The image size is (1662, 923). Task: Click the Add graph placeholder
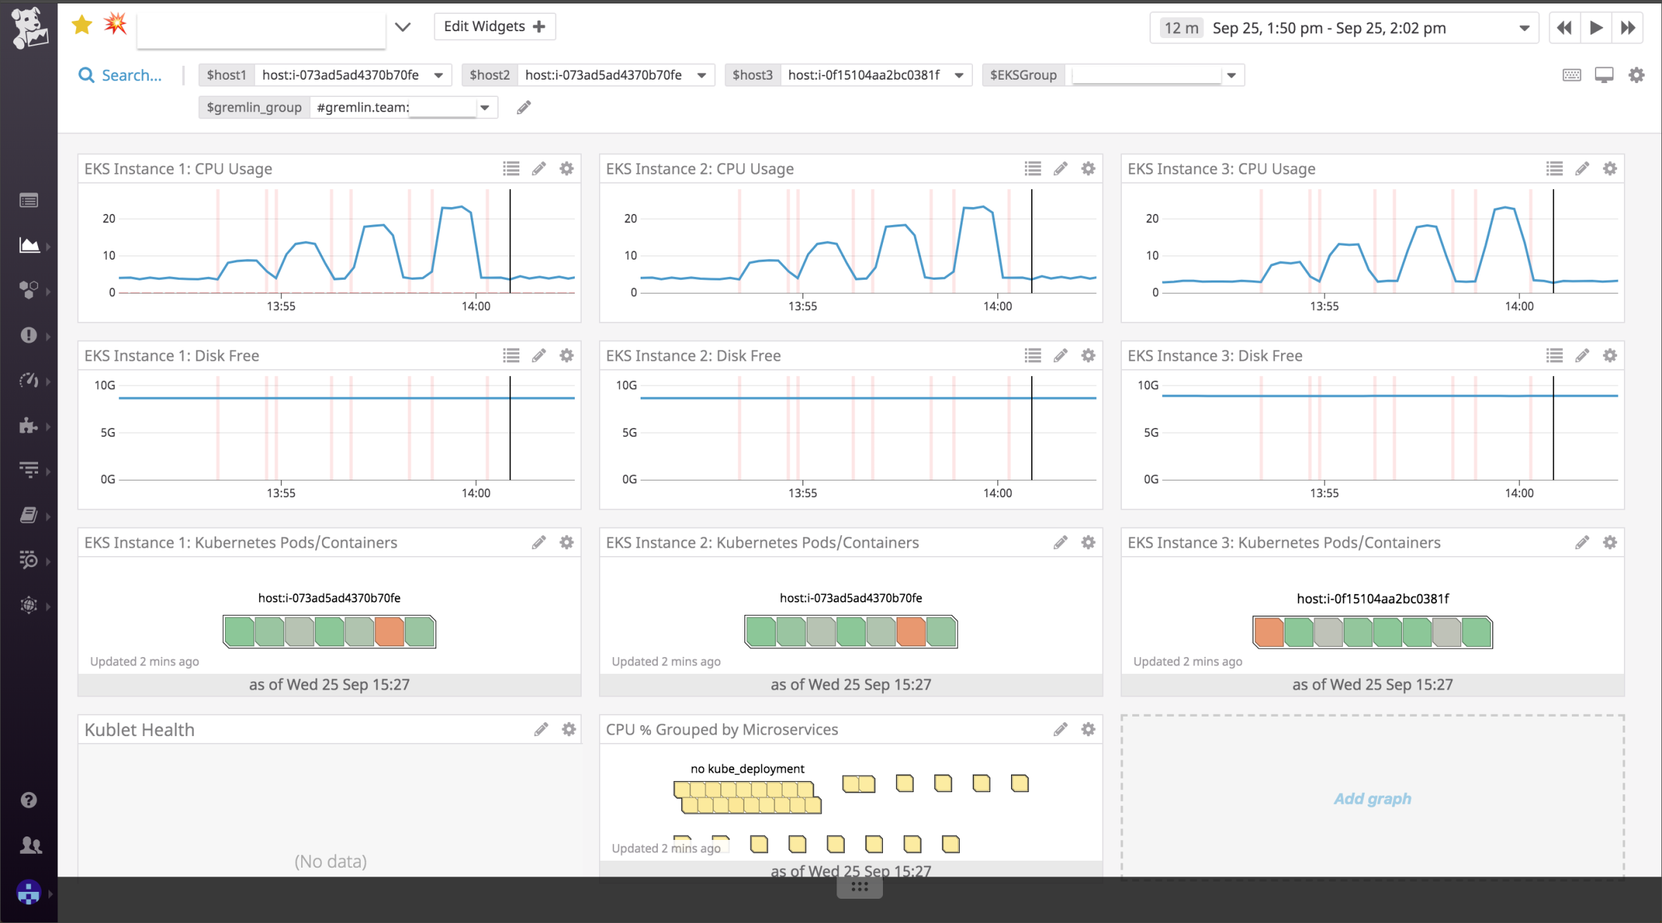1372,798
